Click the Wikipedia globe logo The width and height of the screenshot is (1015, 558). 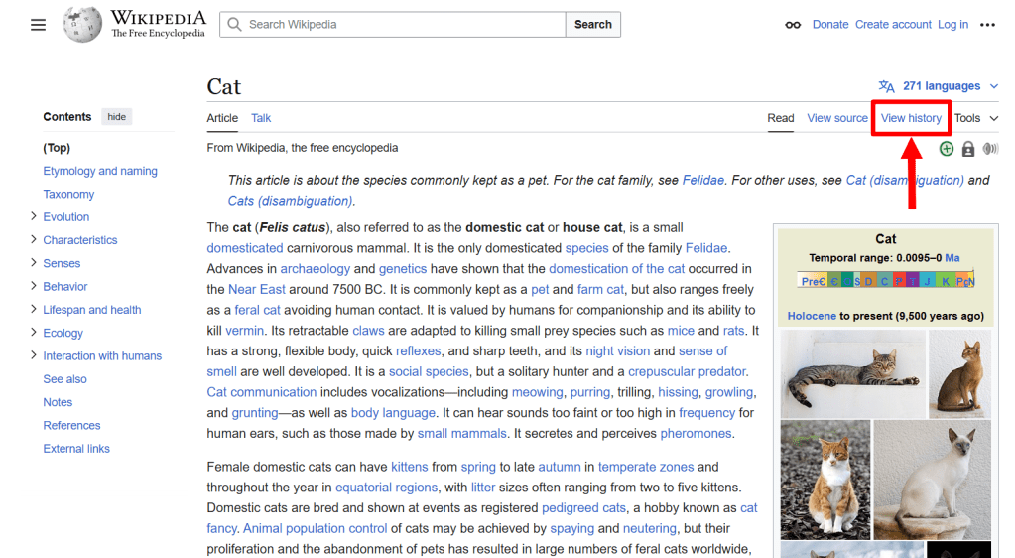(82, 25)
